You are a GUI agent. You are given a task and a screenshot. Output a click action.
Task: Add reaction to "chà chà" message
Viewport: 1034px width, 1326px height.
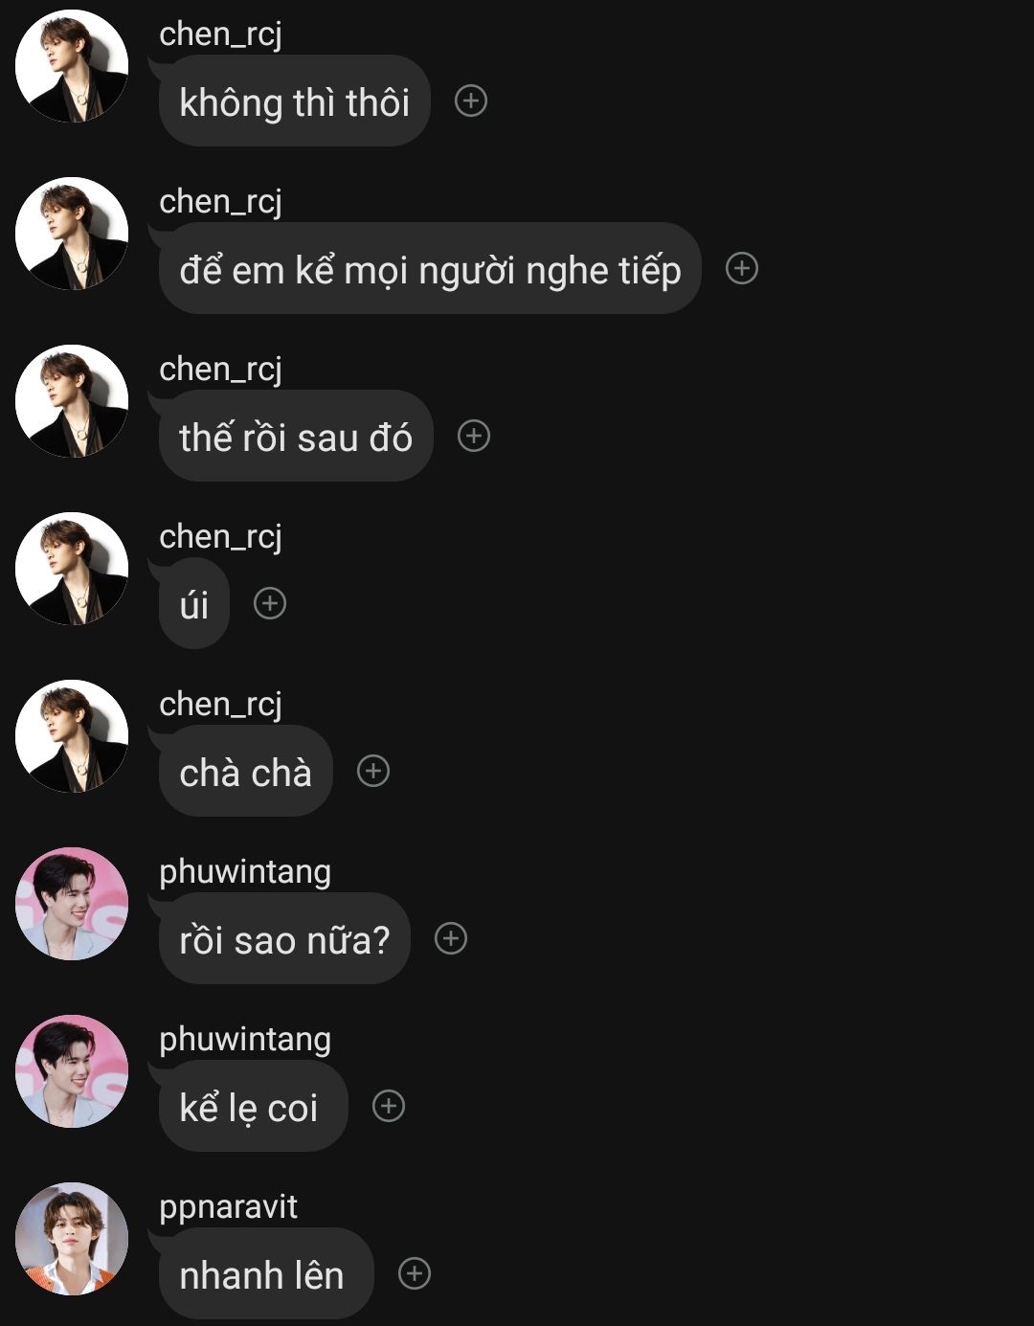[x=373, y=771]
